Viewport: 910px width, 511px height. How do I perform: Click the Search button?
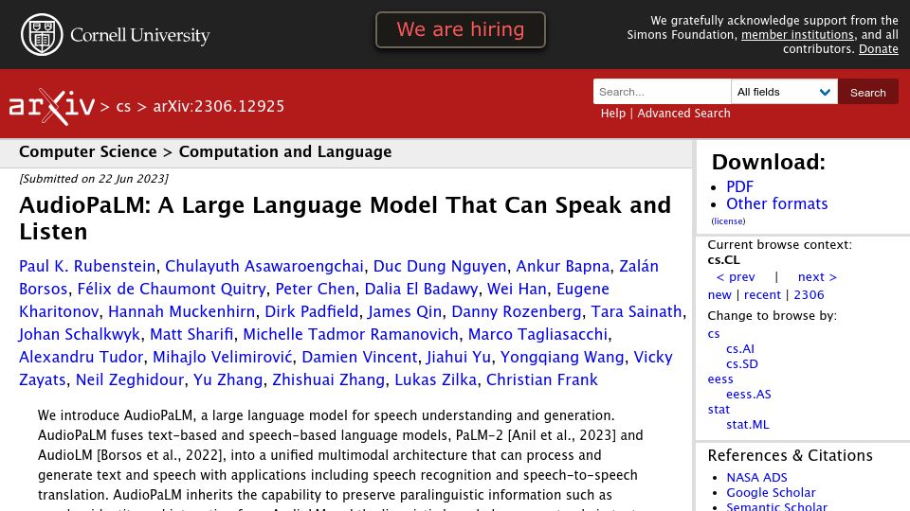point(867,92)
